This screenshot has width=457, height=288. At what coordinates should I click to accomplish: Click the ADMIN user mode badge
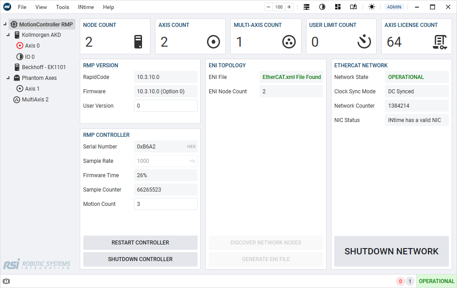click(x=394, y=7)
